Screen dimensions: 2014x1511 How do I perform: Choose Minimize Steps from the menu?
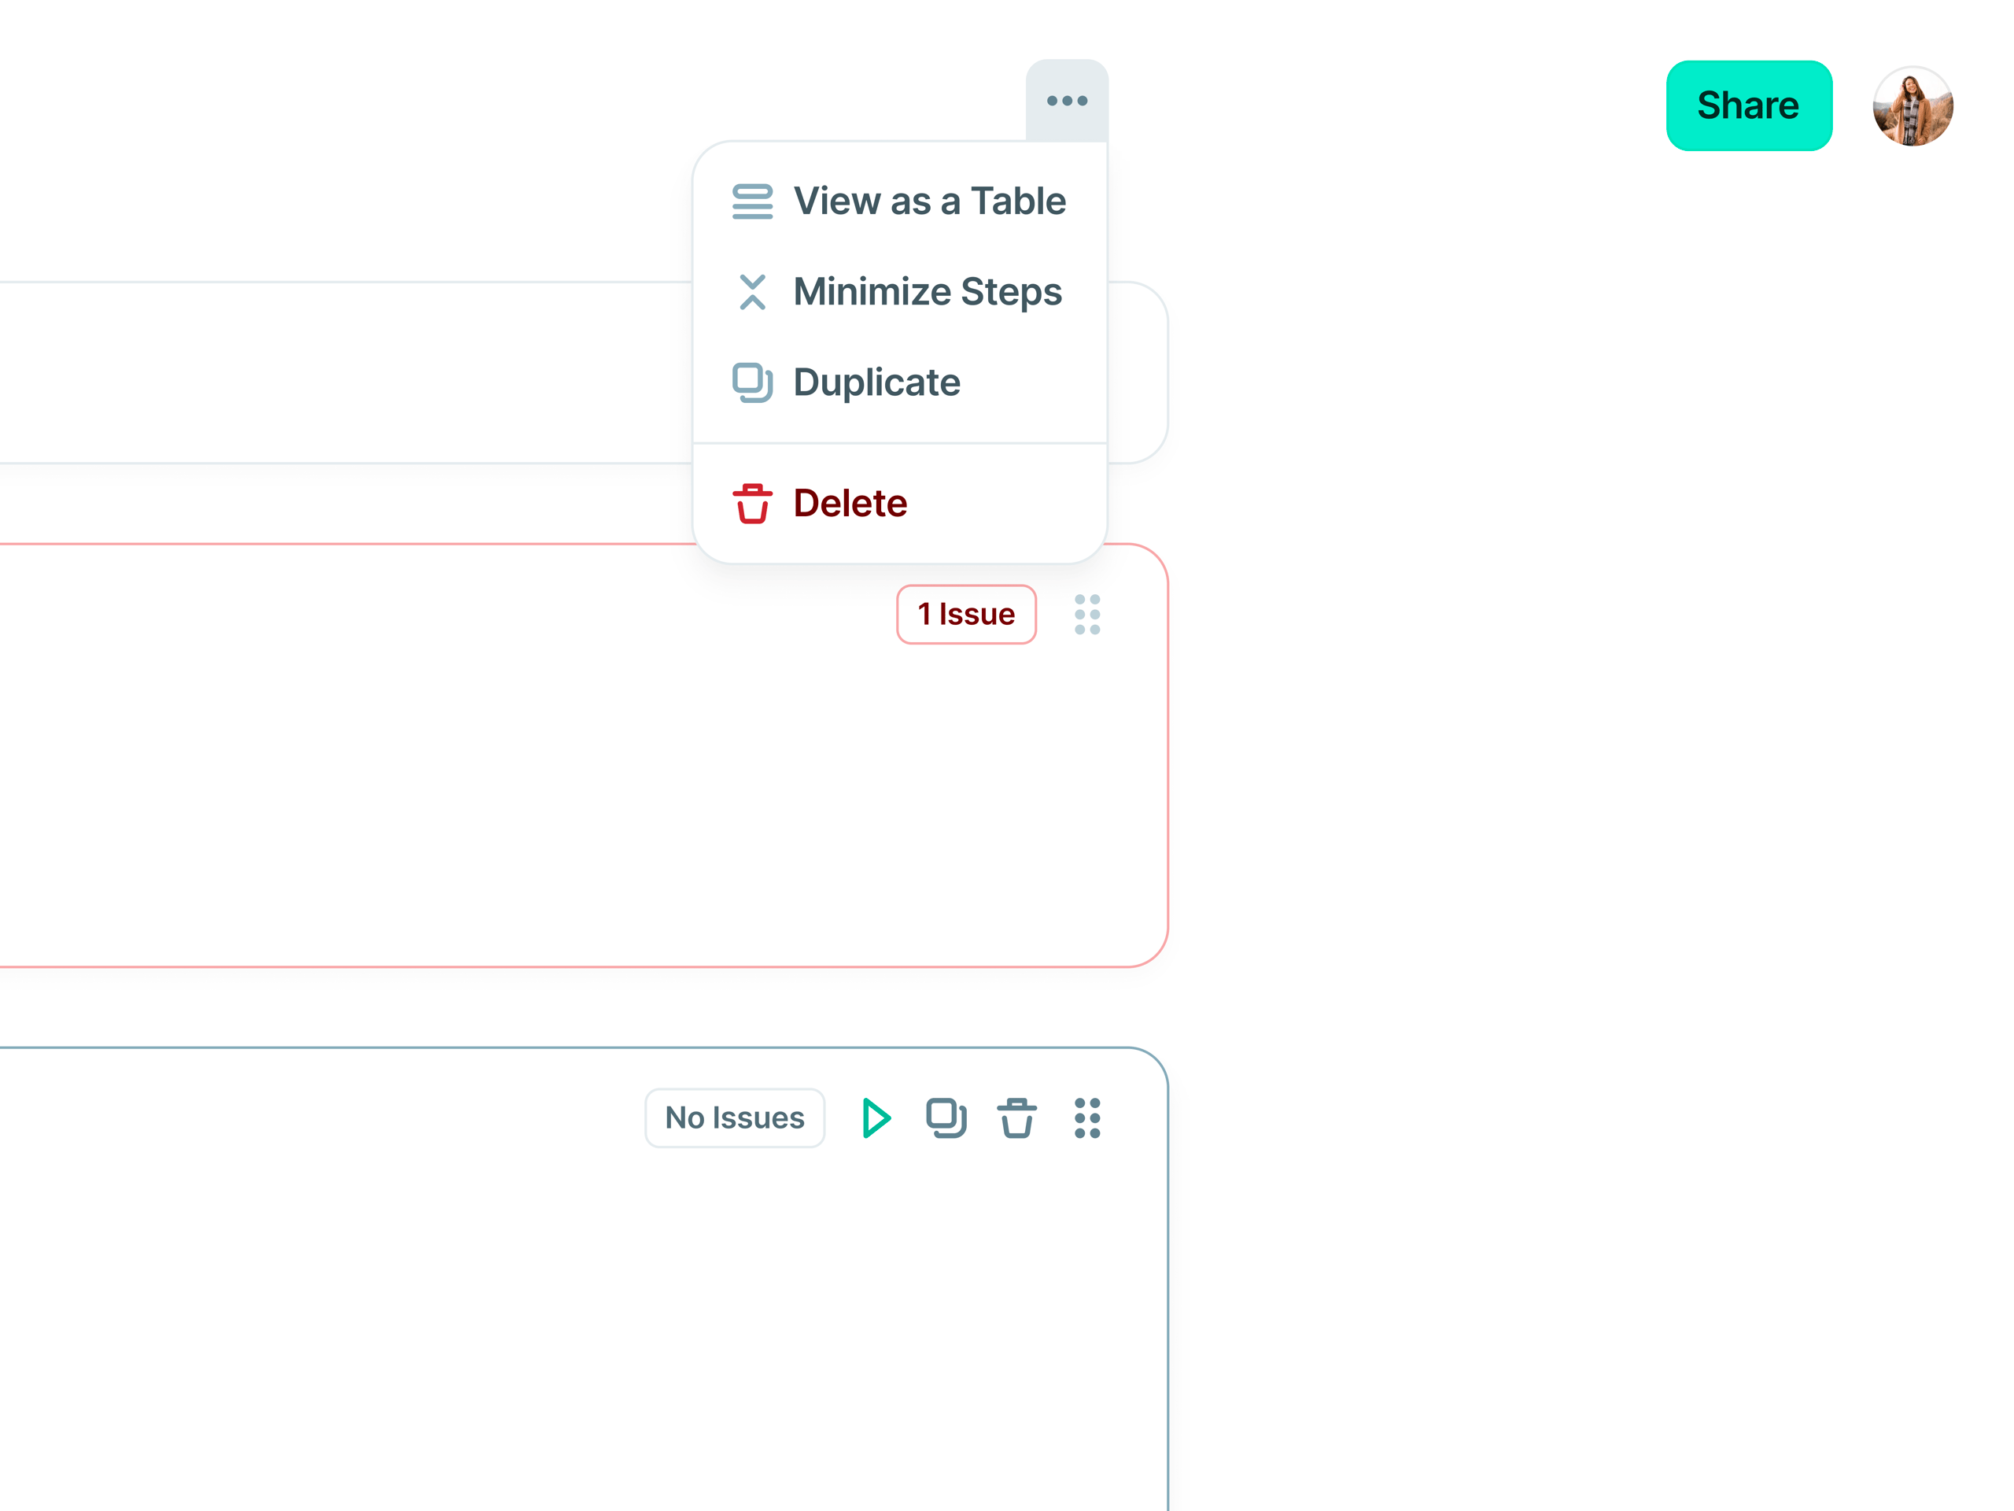point(899,291)
